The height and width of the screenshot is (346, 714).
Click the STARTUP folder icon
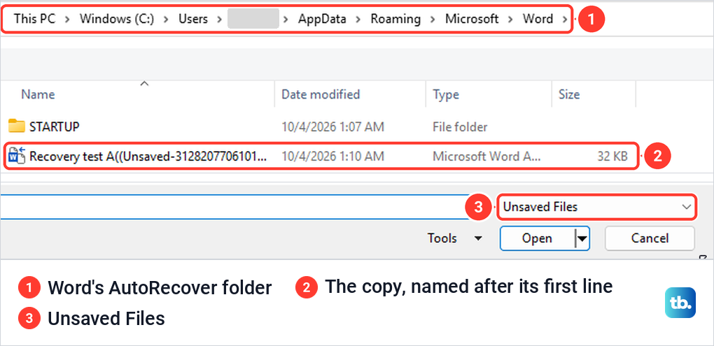point(16,126)
